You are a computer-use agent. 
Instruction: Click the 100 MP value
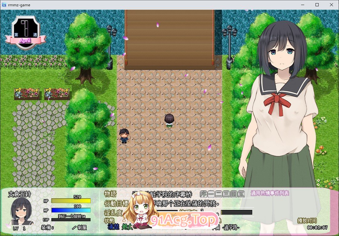tap(77, 206)
